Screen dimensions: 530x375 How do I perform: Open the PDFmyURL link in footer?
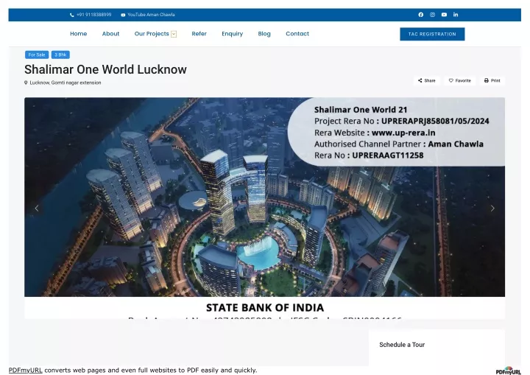25,370
